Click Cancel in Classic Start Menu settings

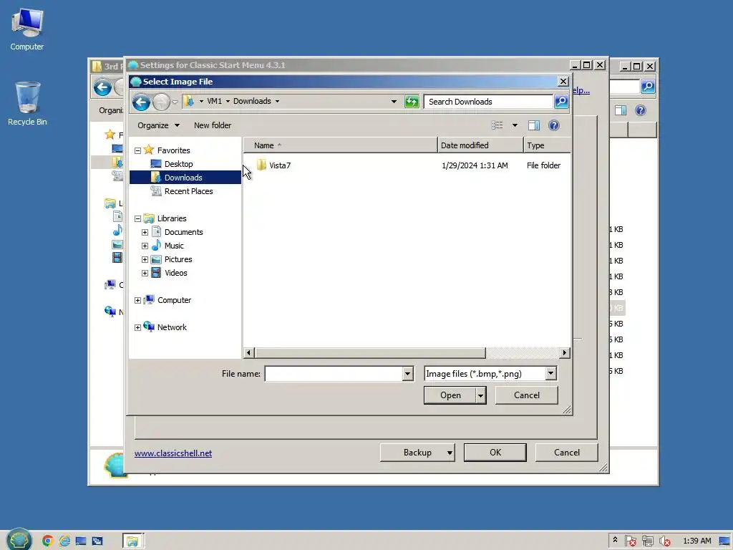tap(567, 453)
